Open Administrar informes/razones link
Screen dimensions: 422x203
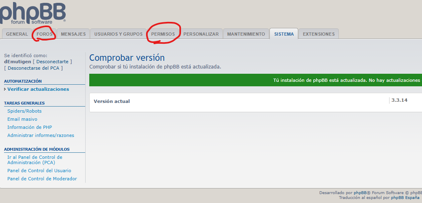click(41, 135)
